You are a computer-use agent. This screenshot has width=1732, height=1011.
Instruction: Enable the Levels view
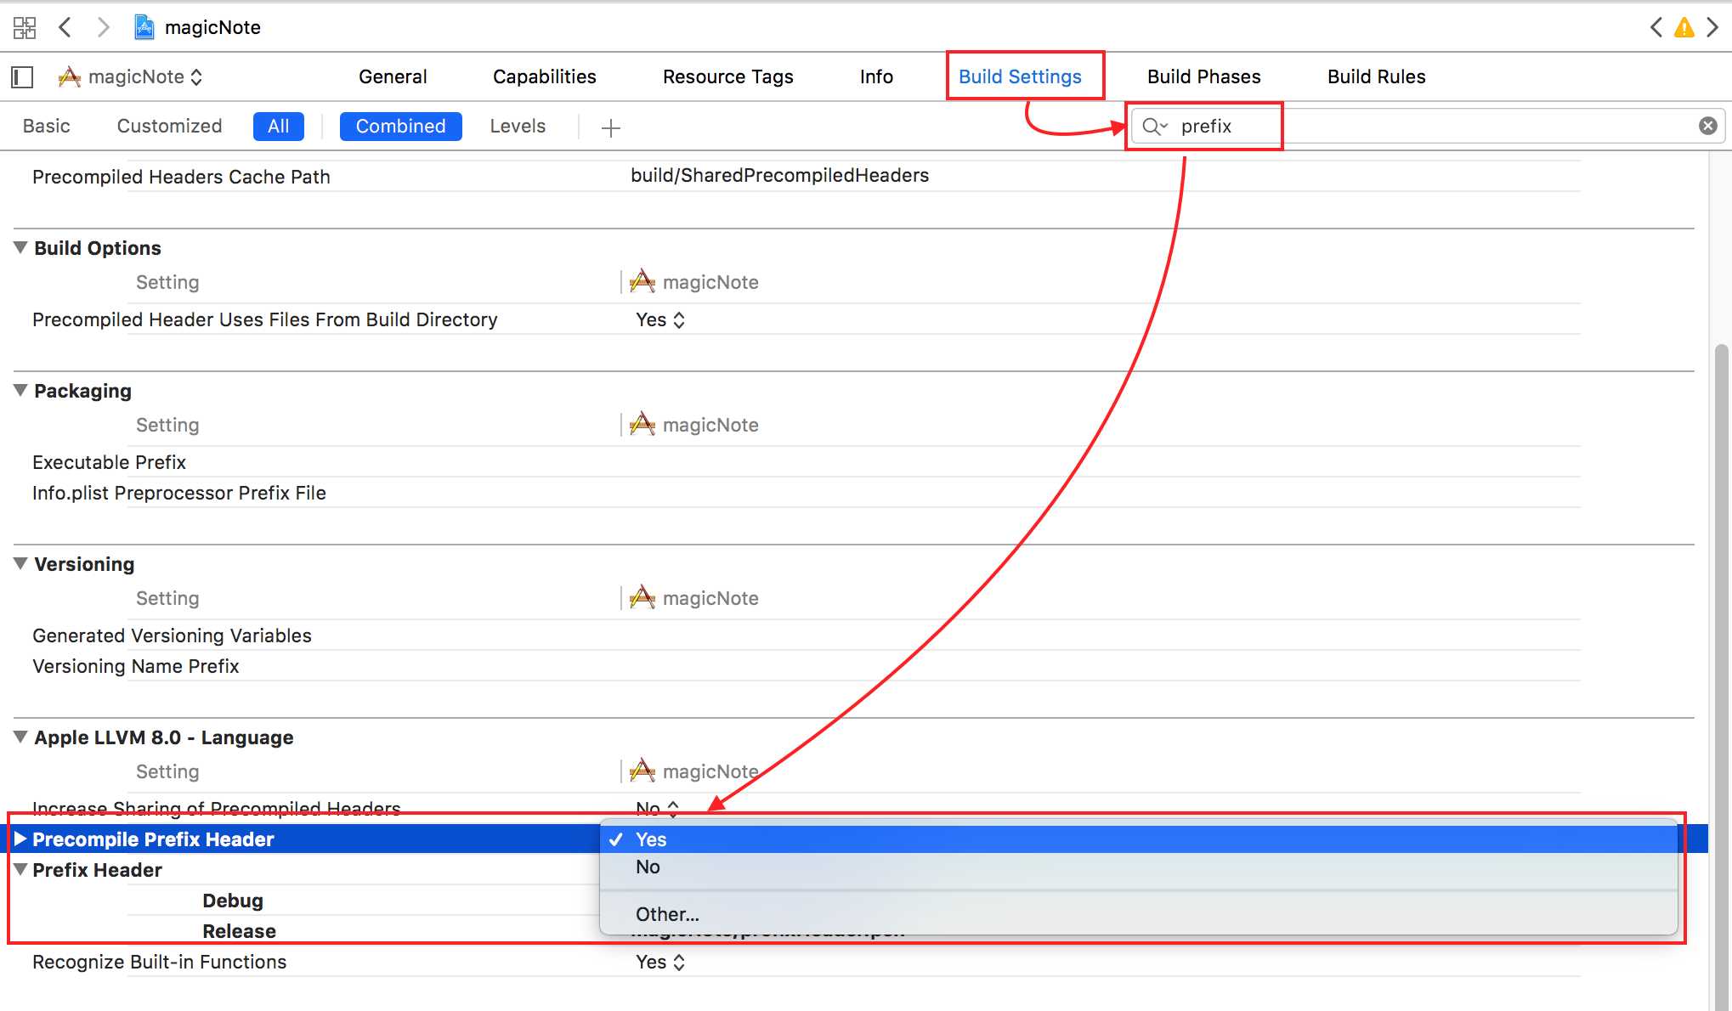coord(517,125)
